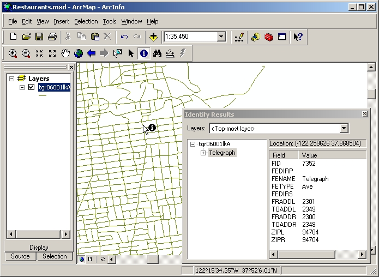
Task: Select the Zoom In tool
Action: 13,53
